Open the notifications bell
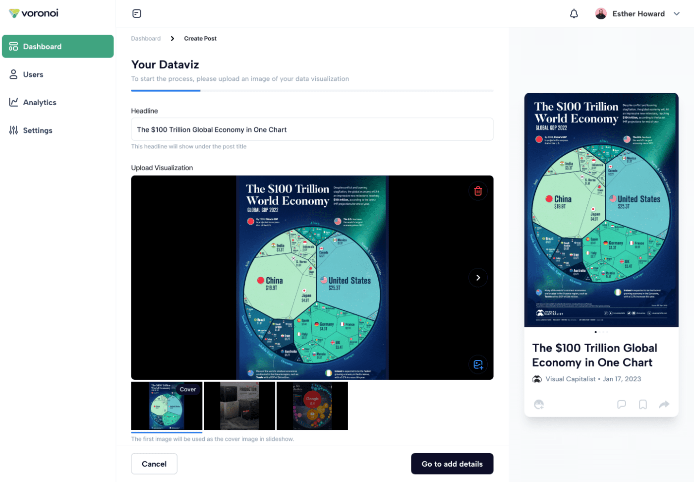Viewport: 694px width, 482px height. click(x=574, y=13)
